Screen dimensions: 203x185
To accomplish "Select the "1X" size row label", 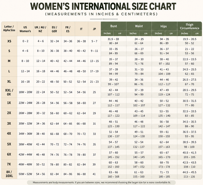I will (9, 103).
